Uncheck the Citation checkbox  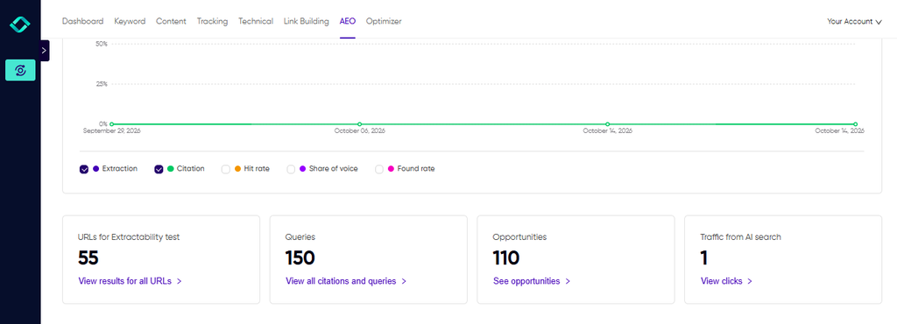pyautogui.click(x=159, y=169)
